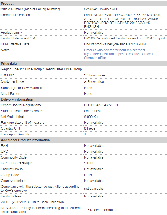Click "Product was deleted without replacement" note
This screenshot has height=215, width=167.
(x=114, y=50)
